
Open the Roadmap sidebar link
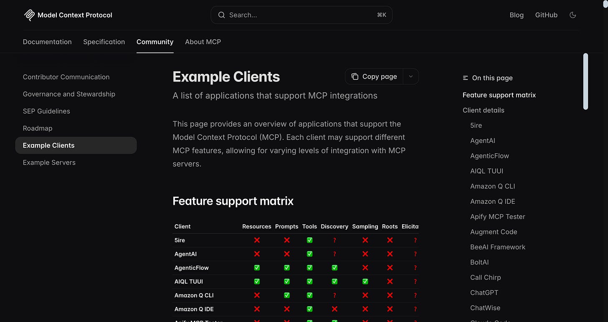pos(38,128)
